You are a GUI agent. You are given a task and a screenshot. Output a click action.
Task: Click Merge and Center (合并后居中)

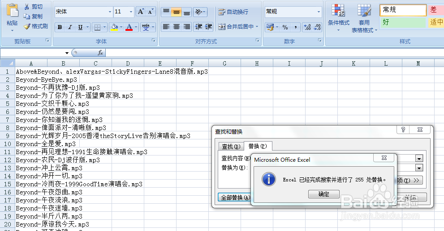point(236,26)
